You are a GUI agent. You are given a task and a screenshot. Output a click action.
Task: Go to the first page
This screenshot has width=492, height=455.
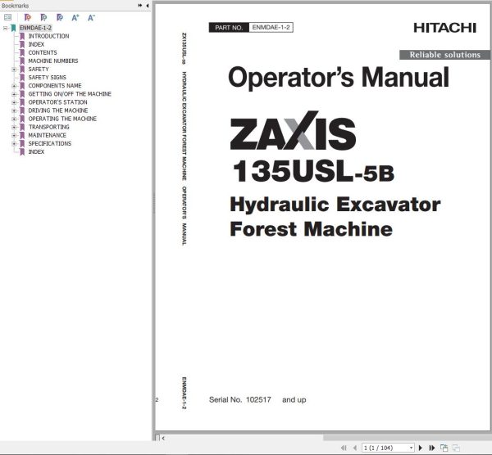pos(344,448)
